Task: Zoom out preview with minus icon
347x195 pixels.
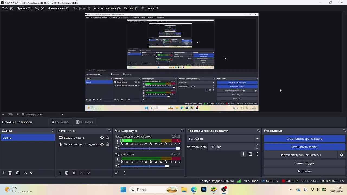Action: pos(3,114)
